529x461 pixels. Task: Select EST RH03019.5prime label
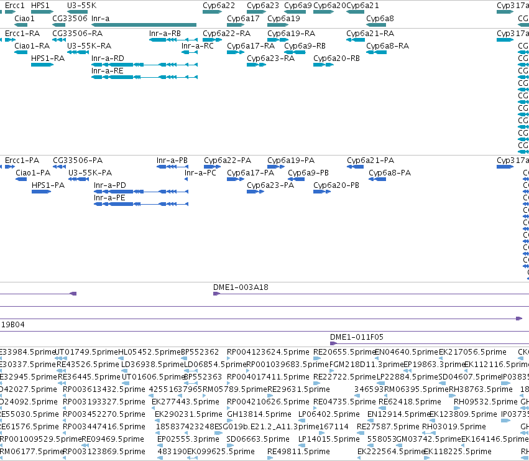click(454, 427)
